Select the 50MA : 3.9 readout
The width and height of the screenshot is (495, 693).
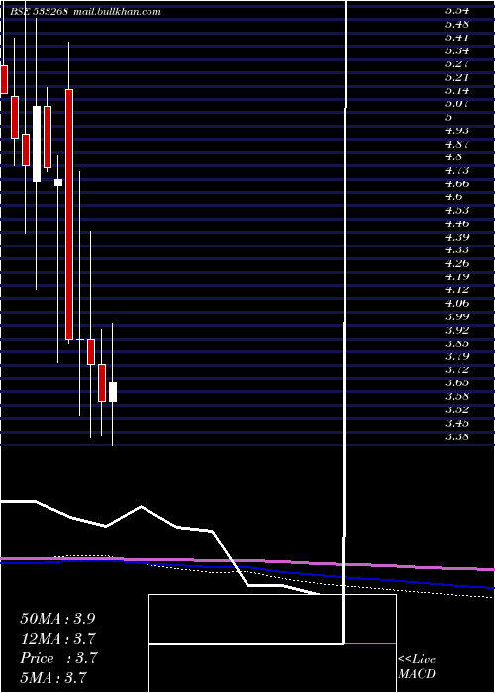point(57,619)
